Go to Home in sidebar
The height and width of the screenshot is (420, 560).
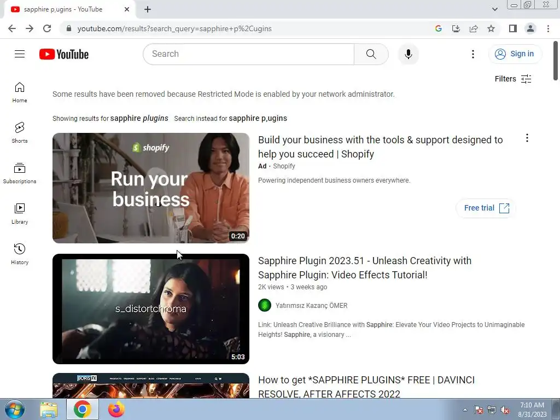20,92
